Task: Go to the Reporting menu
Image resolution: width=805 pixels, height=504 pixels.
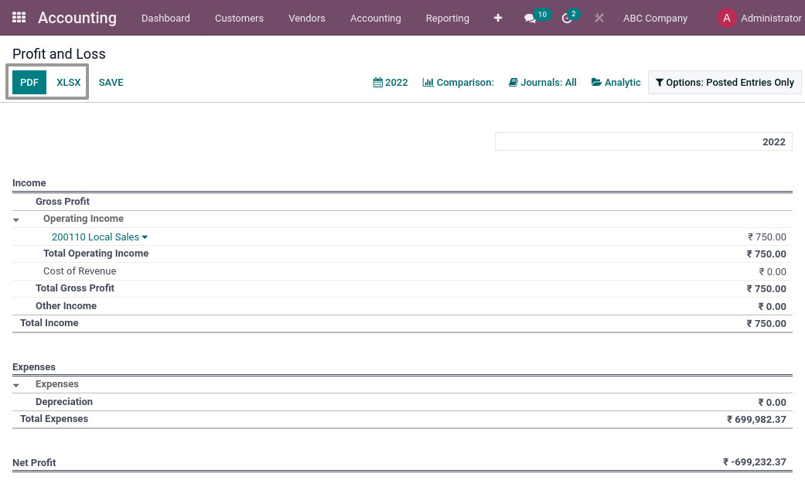Action: click(x=447, y=18)
